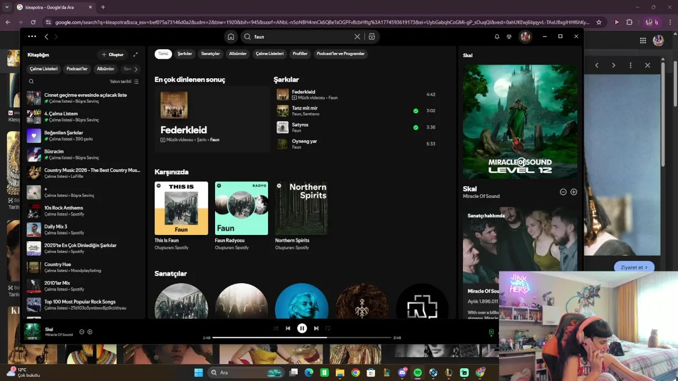
Task: Toggle shuffle in the player bar
Action: click(275, 328)
